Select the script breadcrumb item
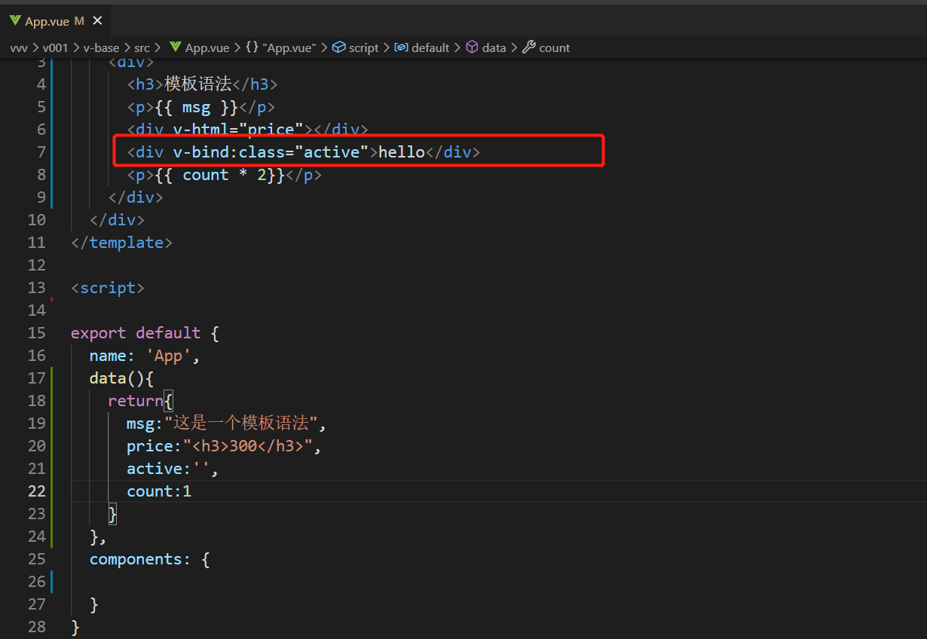The height and width of the screenshot is (639, 927). [x=364, y=47]
